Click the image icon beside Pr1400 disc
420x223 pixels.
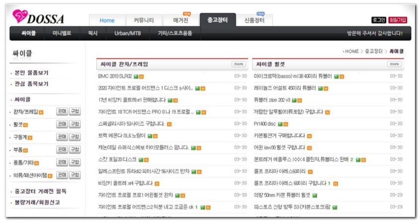pos(280,124)
